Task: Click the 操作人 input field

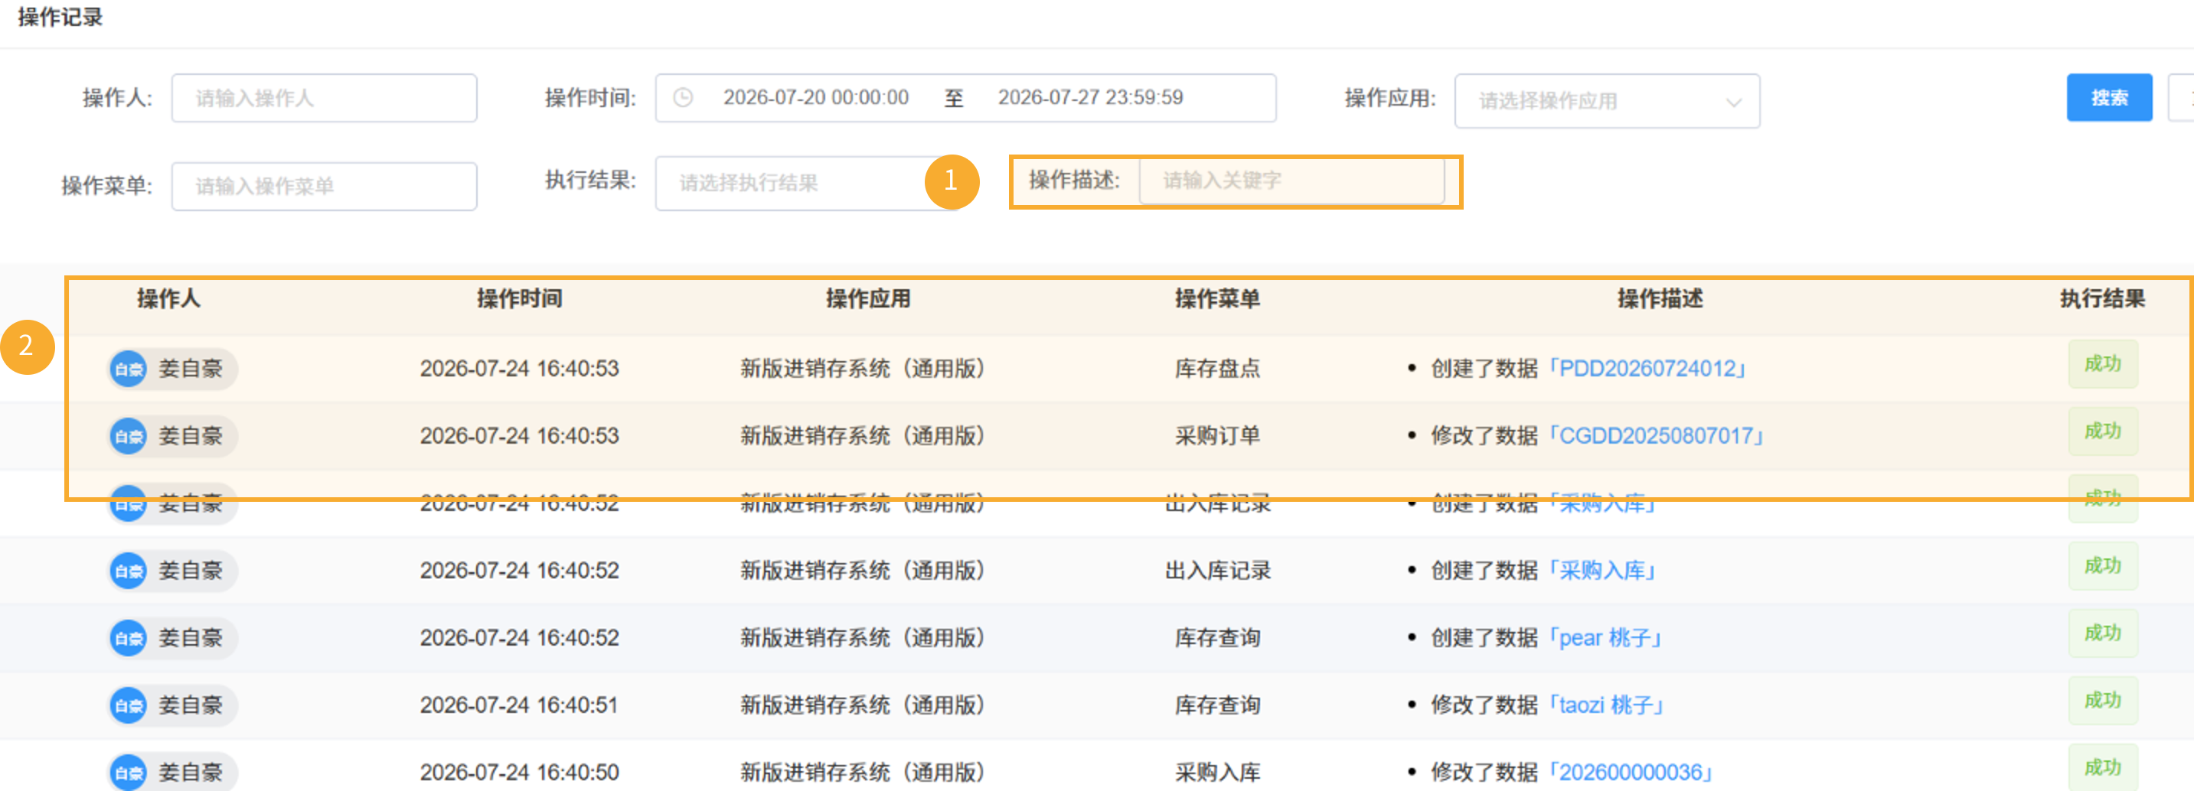Action: click(x=324, y=98)
